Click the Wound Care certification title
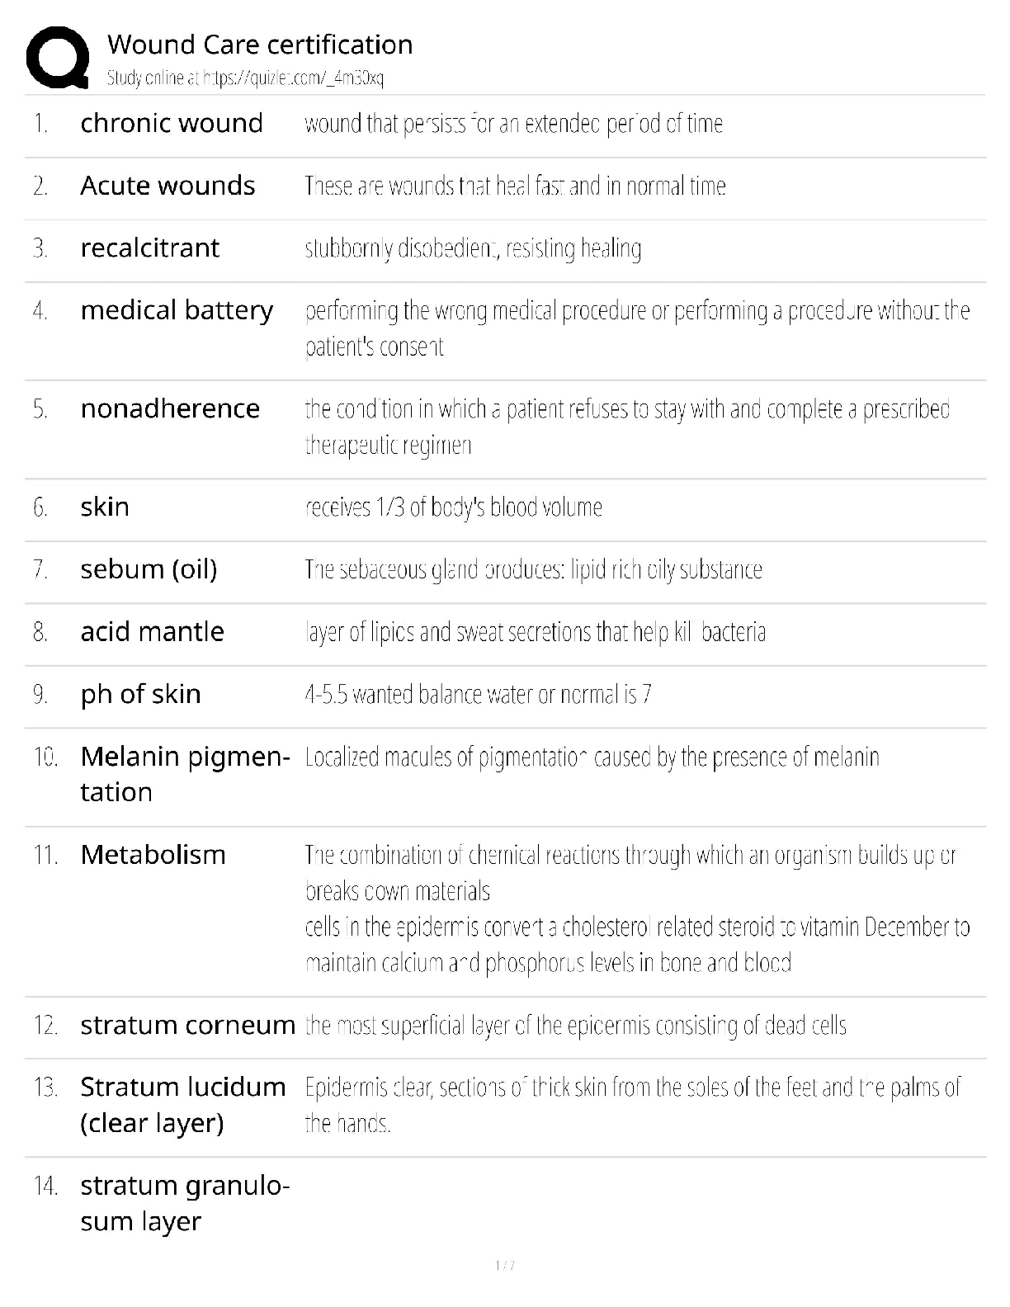 tap(260, 45)
